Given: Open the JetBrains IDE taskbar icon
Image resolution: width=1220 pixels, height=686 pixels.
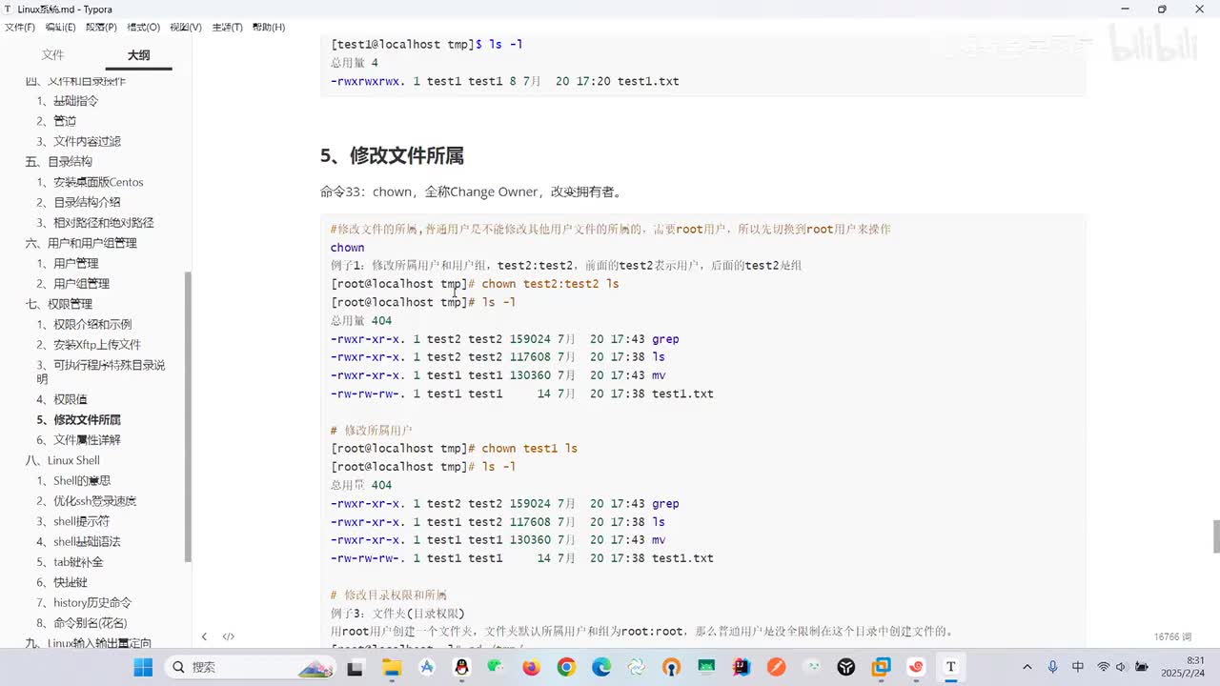Looking at the screenshot, I should click(742, 668).
